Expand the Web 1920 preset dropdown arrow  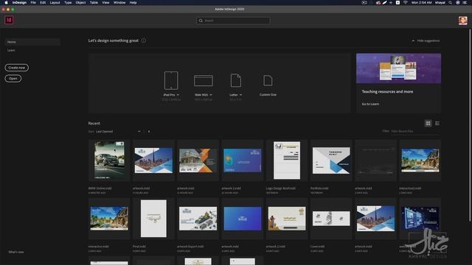(211, 95)
